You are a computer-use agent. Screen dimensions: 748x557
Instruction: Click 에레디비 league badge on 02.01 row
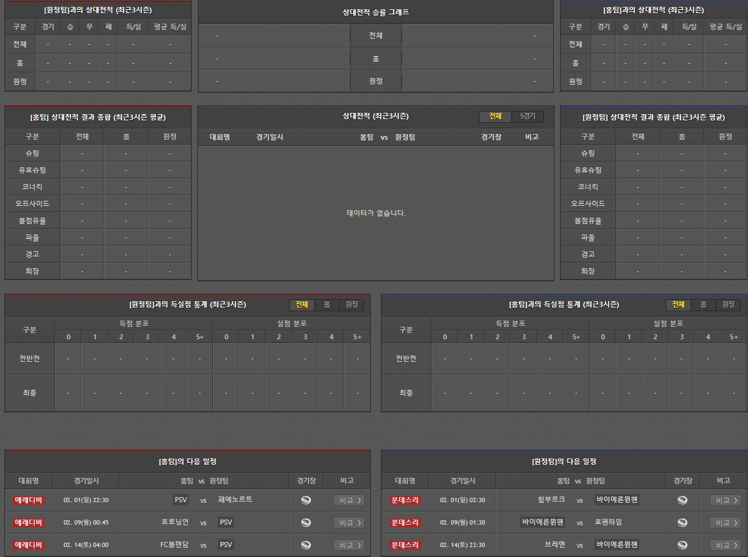tap(29, 500)
